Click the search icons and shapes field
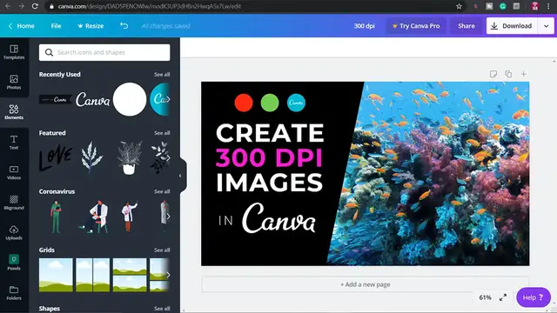 [104, 52]
